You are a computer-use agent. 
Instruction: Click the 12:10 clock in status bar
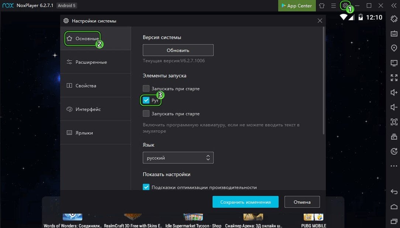[374, 17]
